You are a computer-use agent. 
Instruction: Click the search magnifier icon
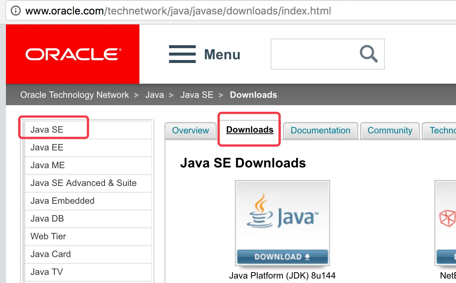(x=369, y=54)
